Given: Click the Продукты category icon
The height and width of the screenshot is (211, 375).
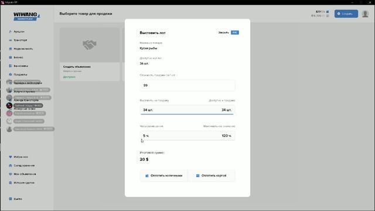Looking at the screenshot, I should coord(11,74).
